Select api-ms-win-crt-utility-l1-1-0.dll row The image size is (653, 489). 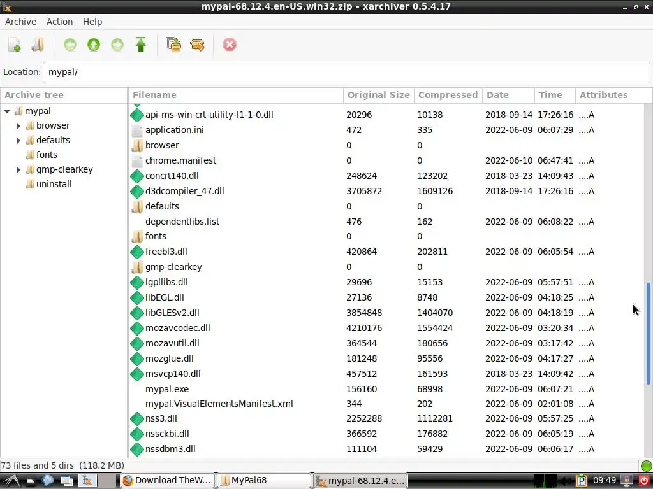pyautogui.click(x=386, y=115)
